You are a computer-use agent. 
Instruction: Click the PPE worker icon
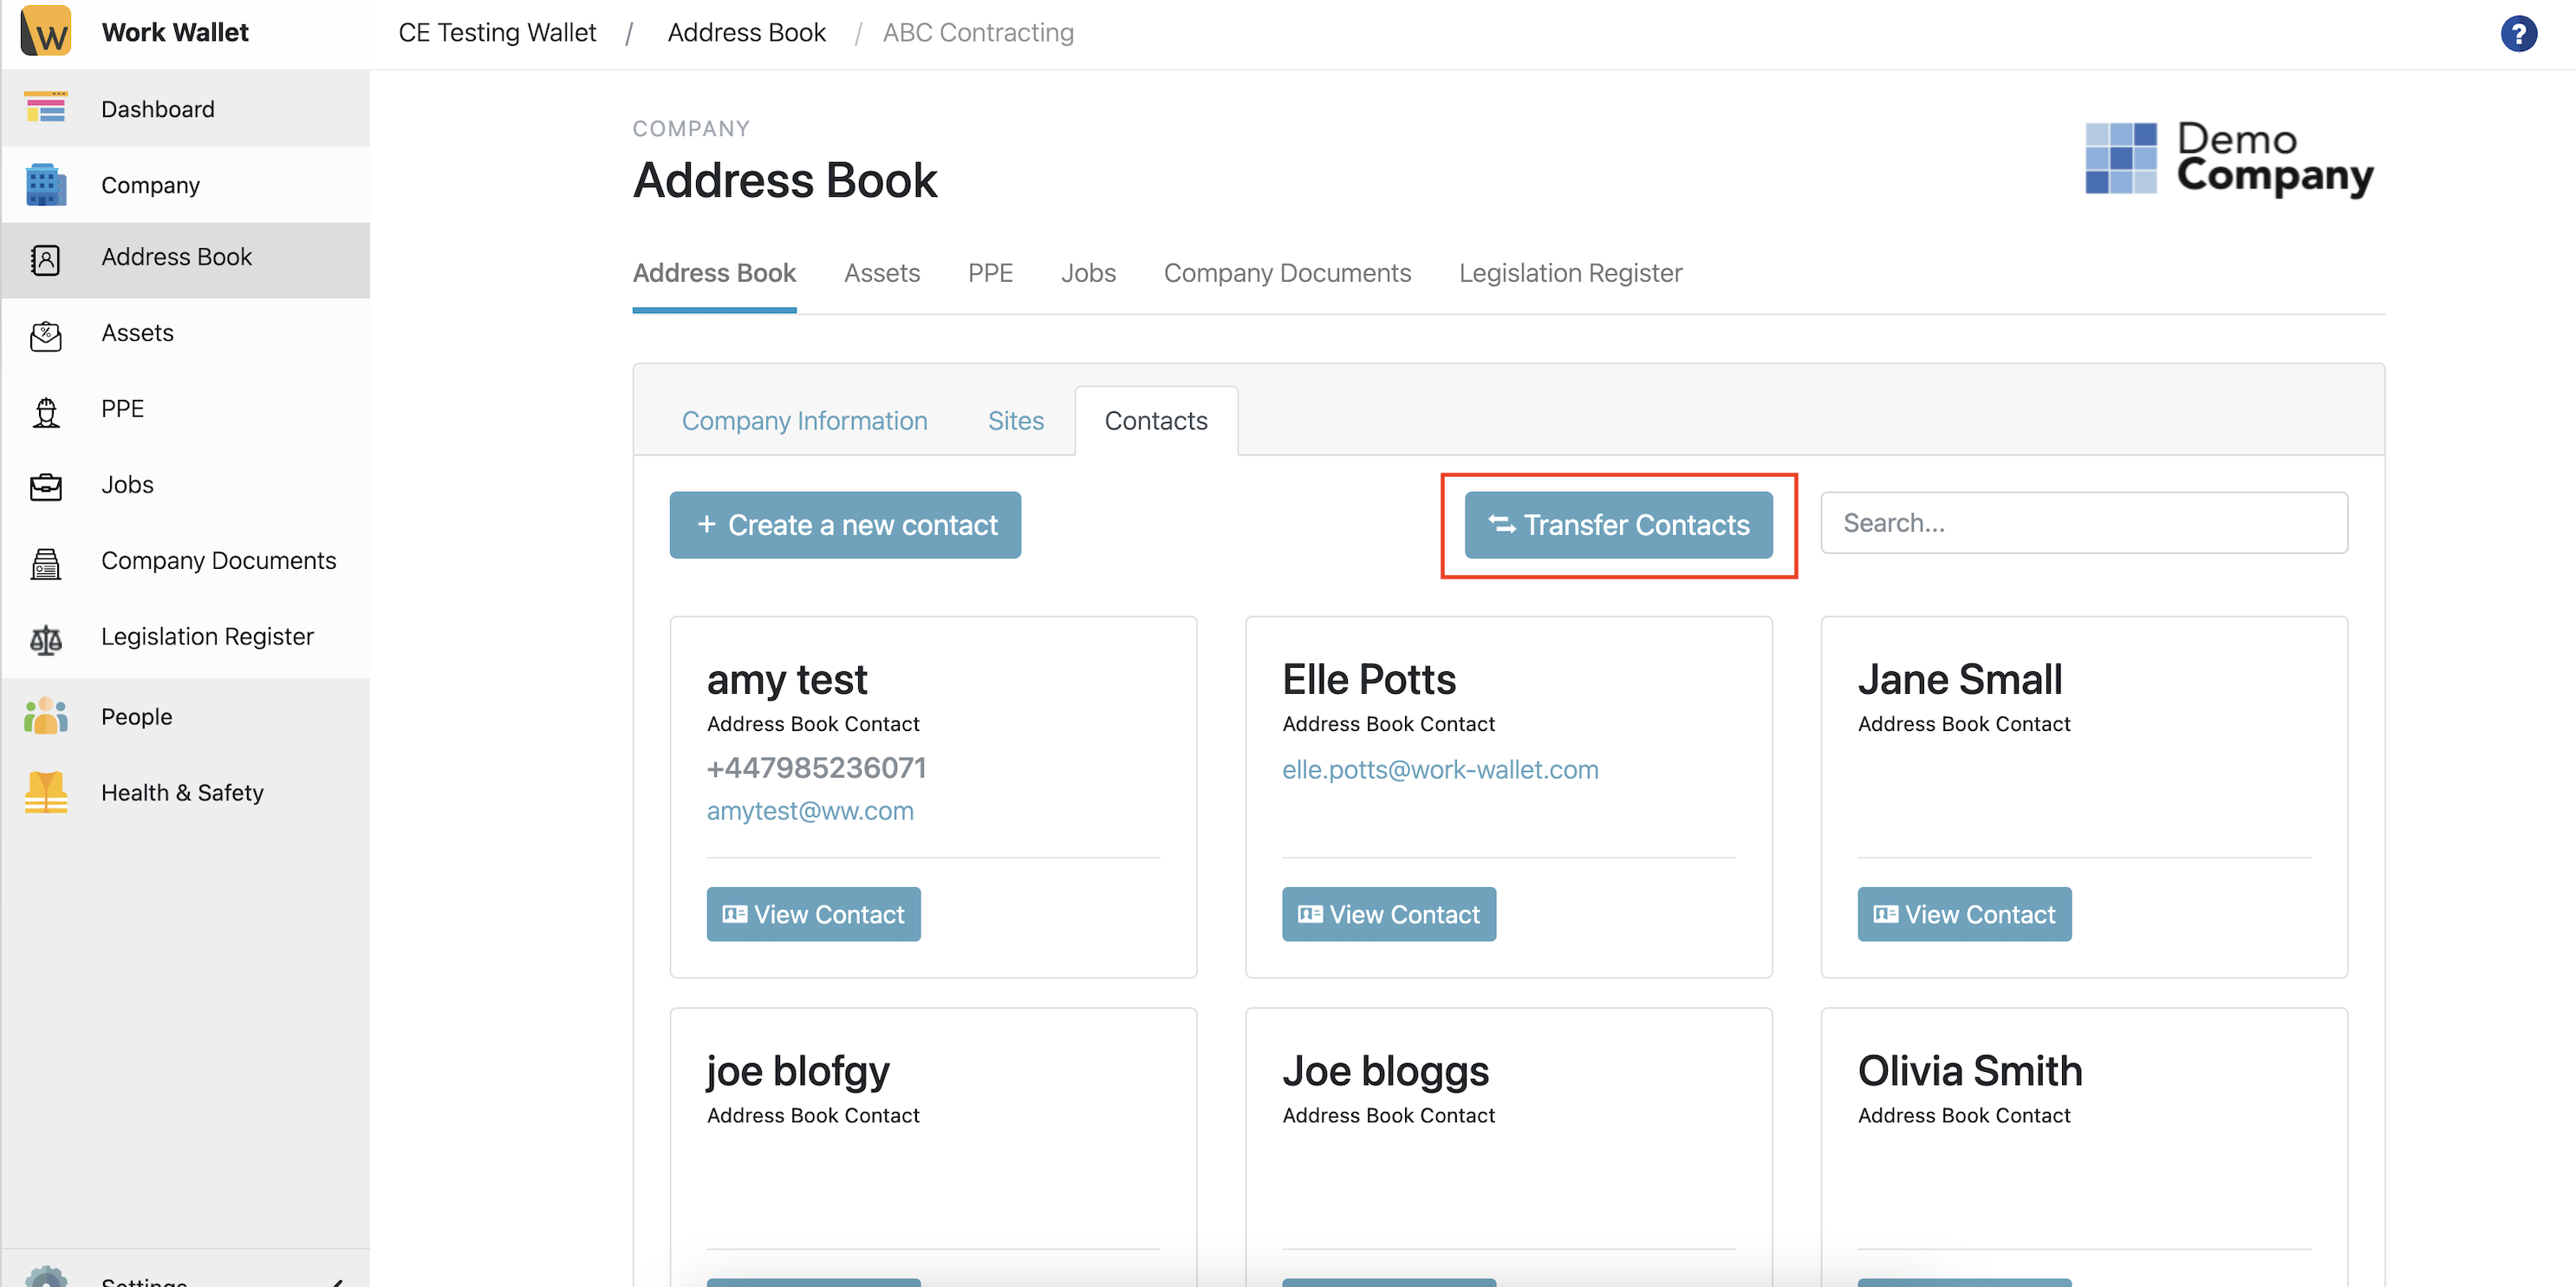[45, 410]
